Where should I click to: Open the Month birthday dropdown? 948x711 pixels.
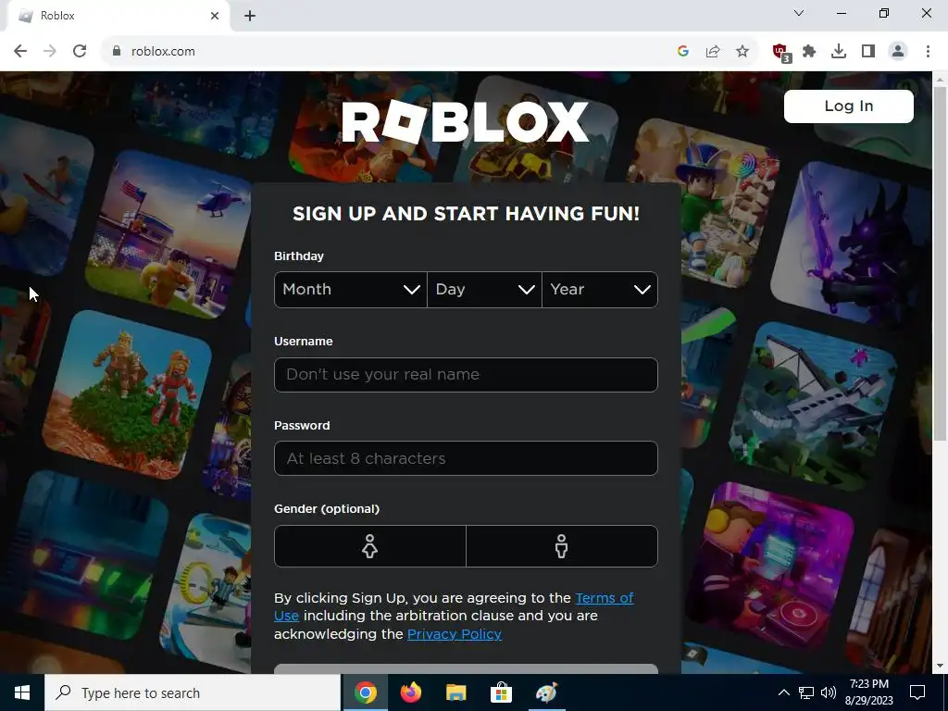[x=351, y=290]
